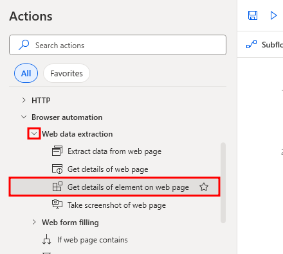Open the Subflows dropdown label
The image size is (283, 254).
tap(272, 45)
